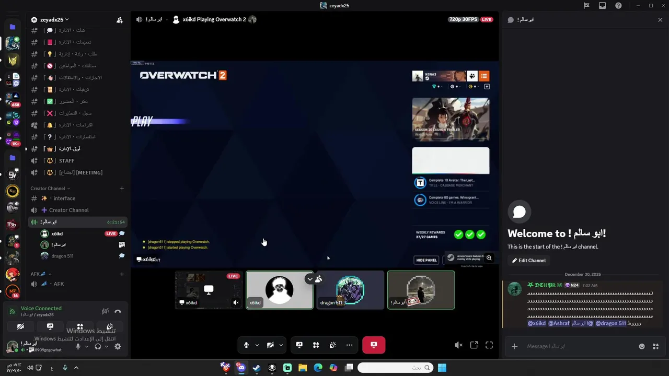The image size is (669, 376).
Task: Open soundboard in the call control bar
Action: click(x=333, y=345)
